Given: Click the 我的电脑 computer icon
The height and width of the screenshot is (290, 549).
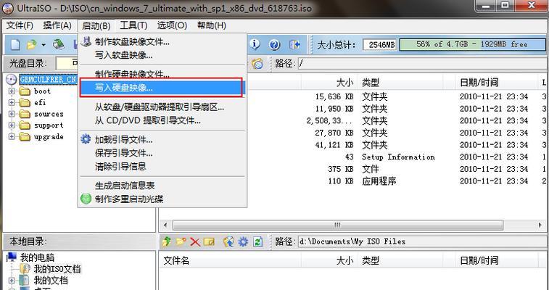Looking at the screenshot, I should (x=12, y=258).
